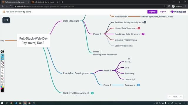Go back in browser history

coord(3,6)
